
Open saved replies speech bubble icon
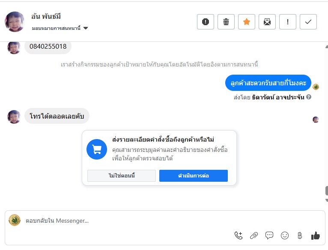[x=269, y=235]
